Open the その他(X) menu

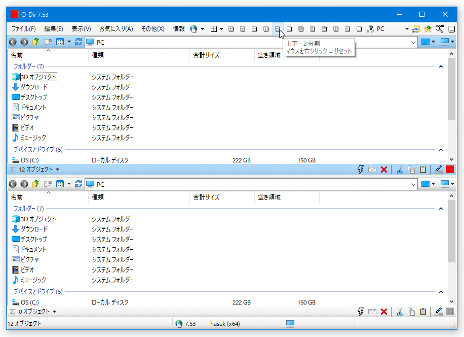tap(152, 29)
